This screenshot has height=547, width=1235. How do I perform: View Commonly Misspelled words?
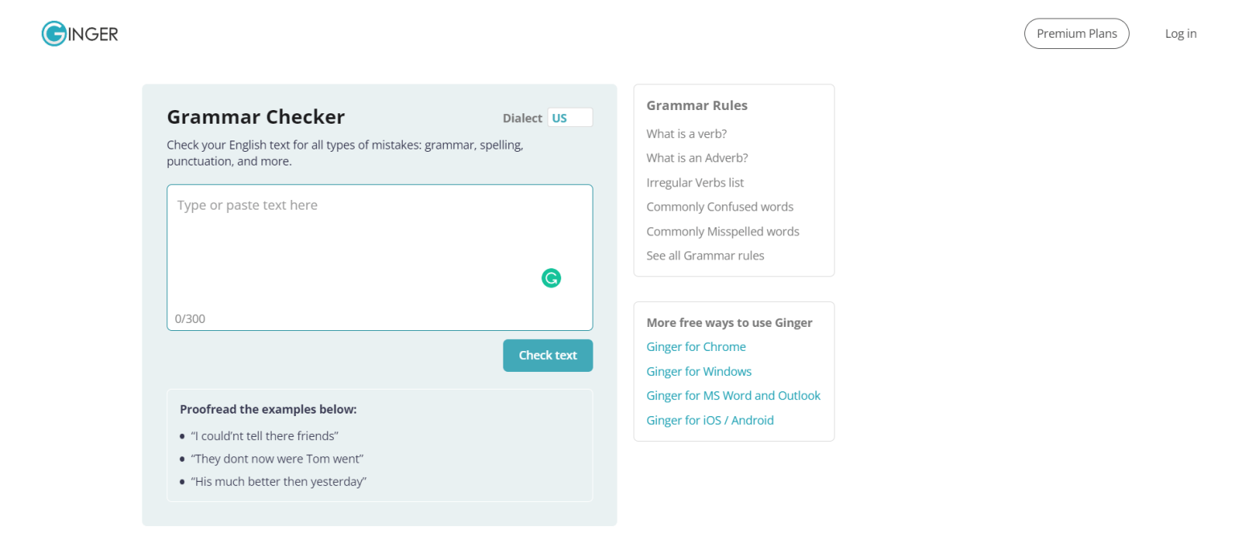(x=722, y=231)
